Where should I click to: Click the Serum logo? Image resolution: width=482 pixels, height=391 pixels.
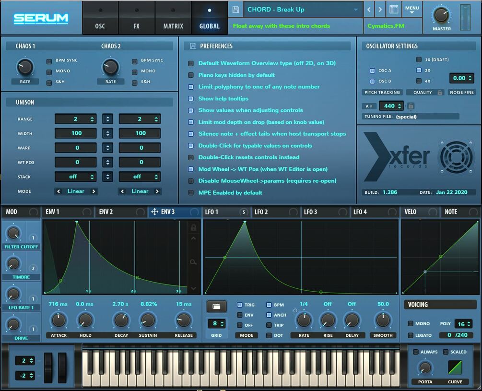pyautogui.click(x=41, y=18)
